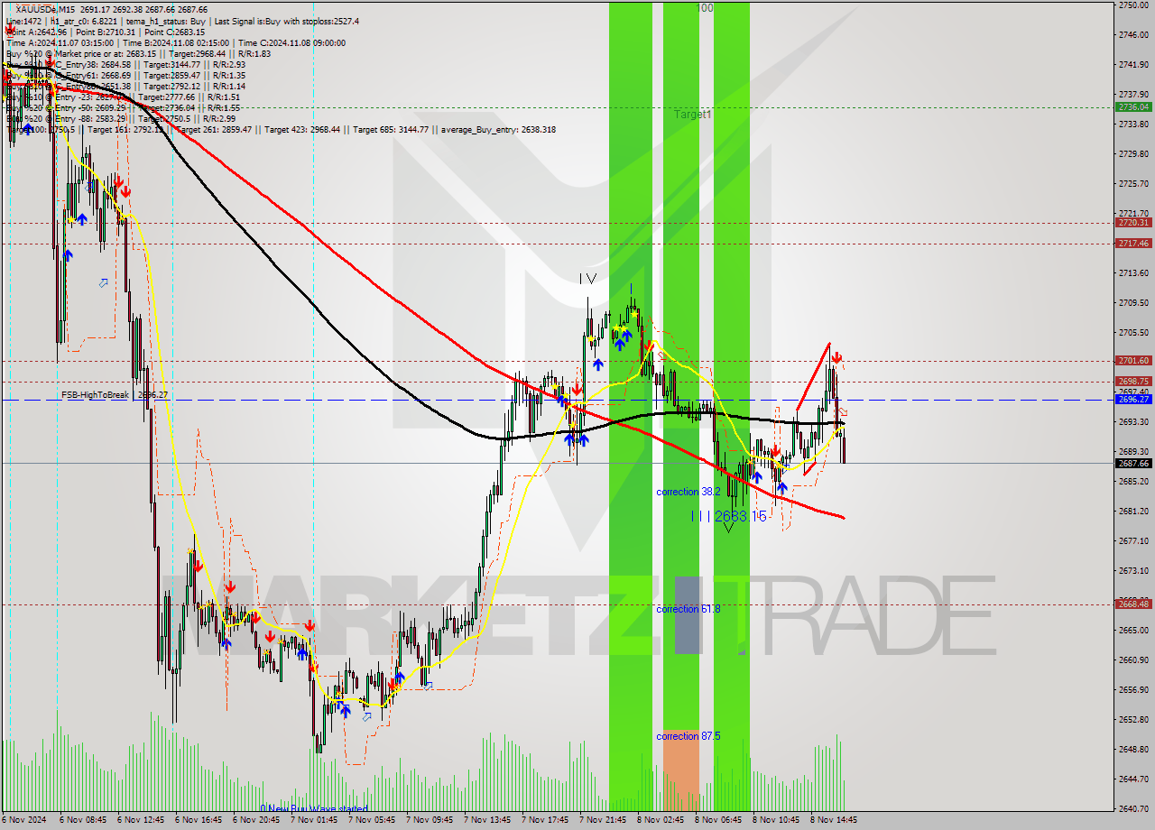Click the 'correction 38.2' label
Screen dimensions: 1155x830
click(688, 492)
